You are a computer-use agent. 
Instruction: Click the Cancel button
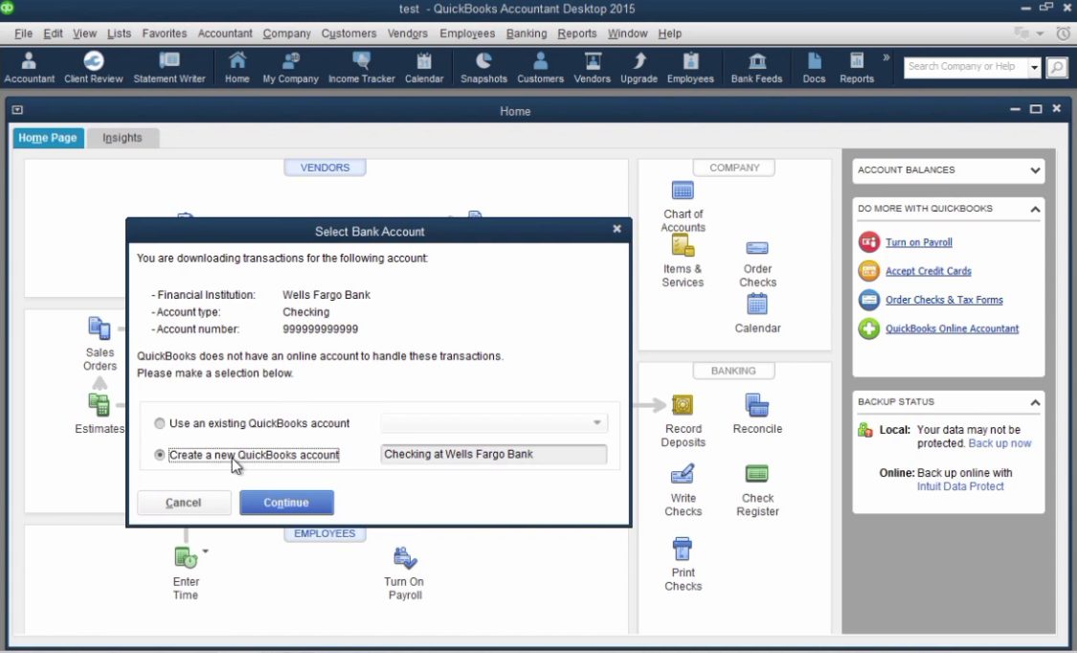[184, 503]
